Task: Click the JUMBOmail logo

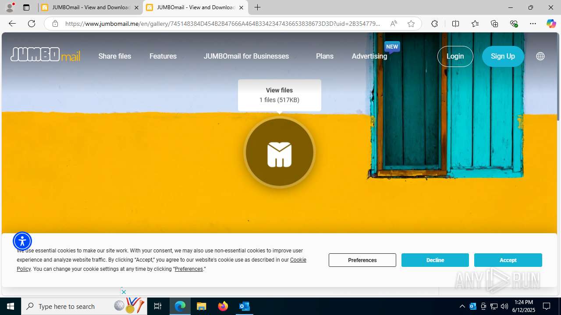Action: [x=46, y=55]
